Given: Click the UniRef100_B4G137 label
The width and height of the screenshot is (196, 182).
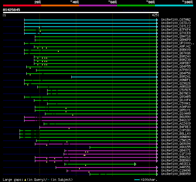Looking at the screenshot, I should [176, 120].
